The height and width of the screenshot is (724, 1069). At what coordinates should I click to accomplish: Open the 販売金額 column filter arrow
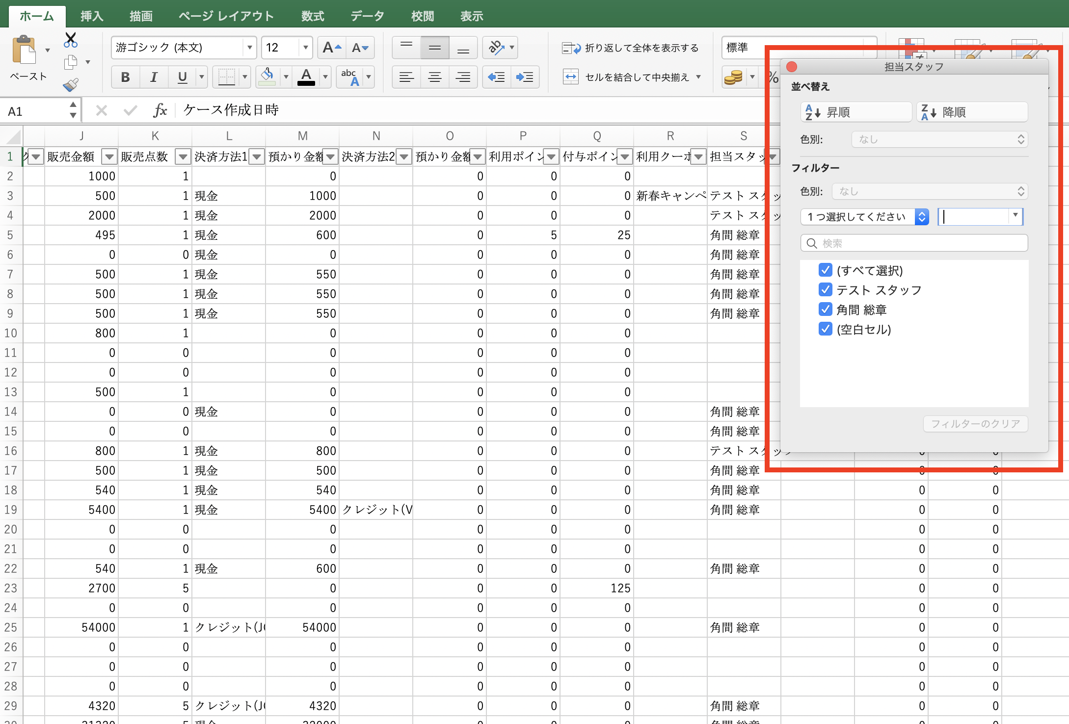(109, 156)
